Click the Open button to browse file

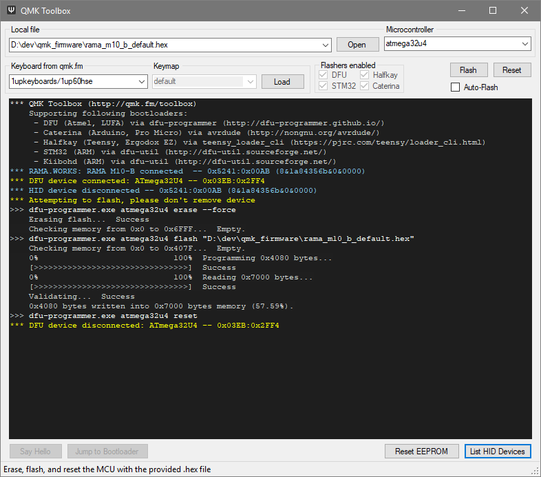point(357,45)
